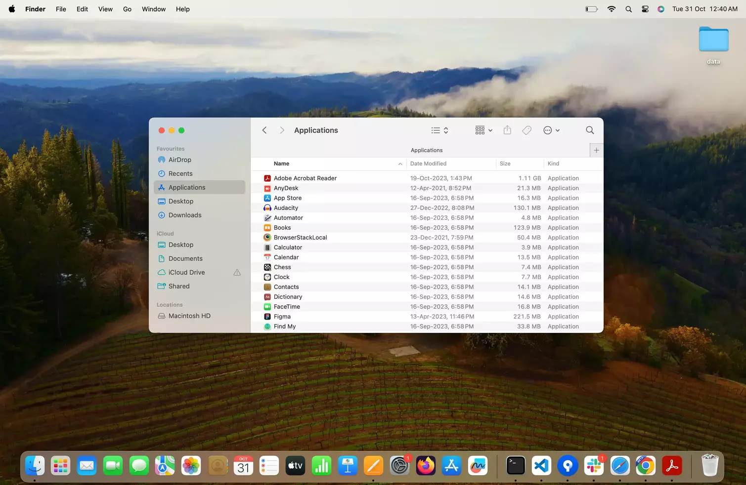This screenshot has width=746, height=485.
Task: Launch Visual Studio Code from the Dock
Action: tap(541, 466)
